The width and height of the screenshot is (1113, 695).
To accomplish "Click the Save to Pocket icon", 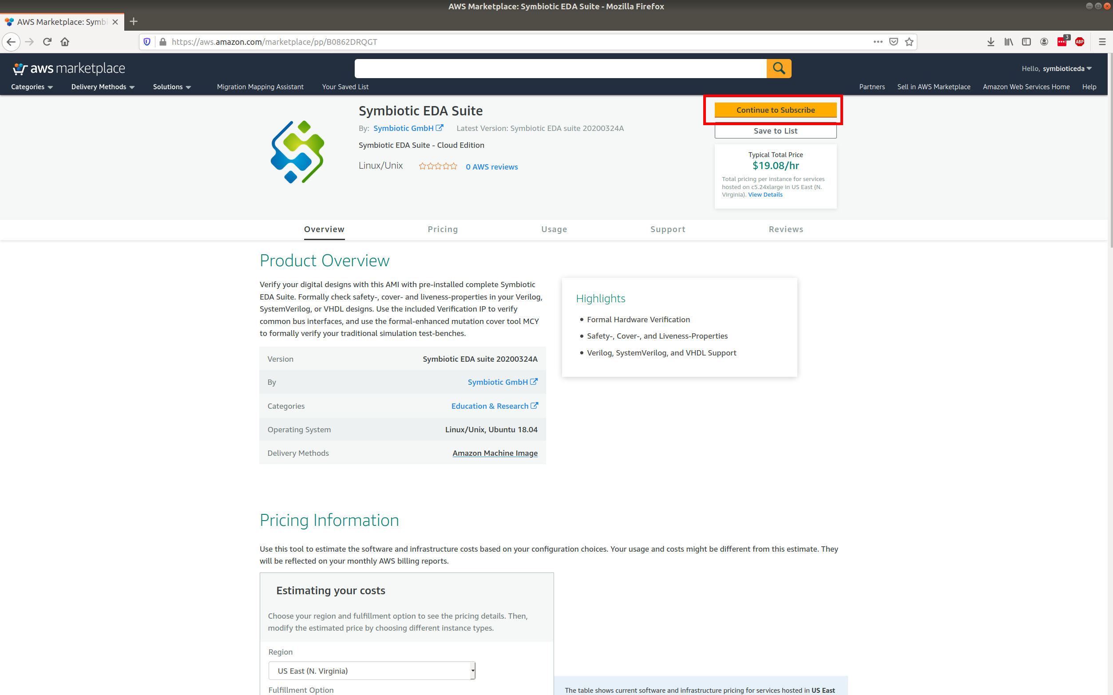I will tap(893, 42).
